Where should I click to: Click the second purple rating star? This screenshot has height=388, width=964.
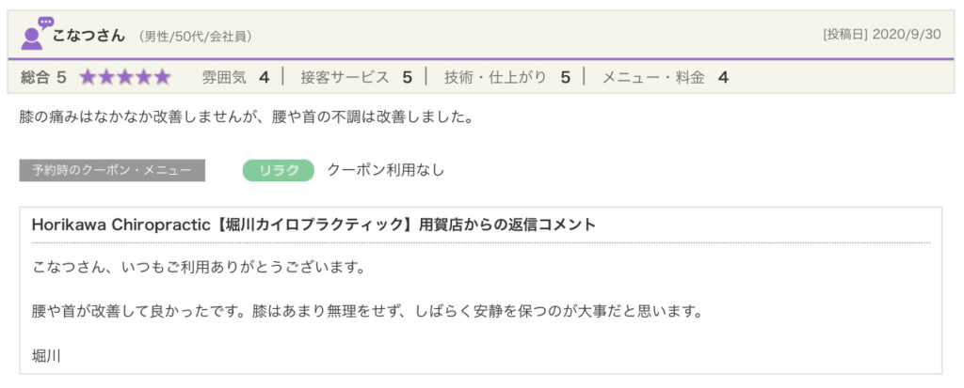pos(106,77)
